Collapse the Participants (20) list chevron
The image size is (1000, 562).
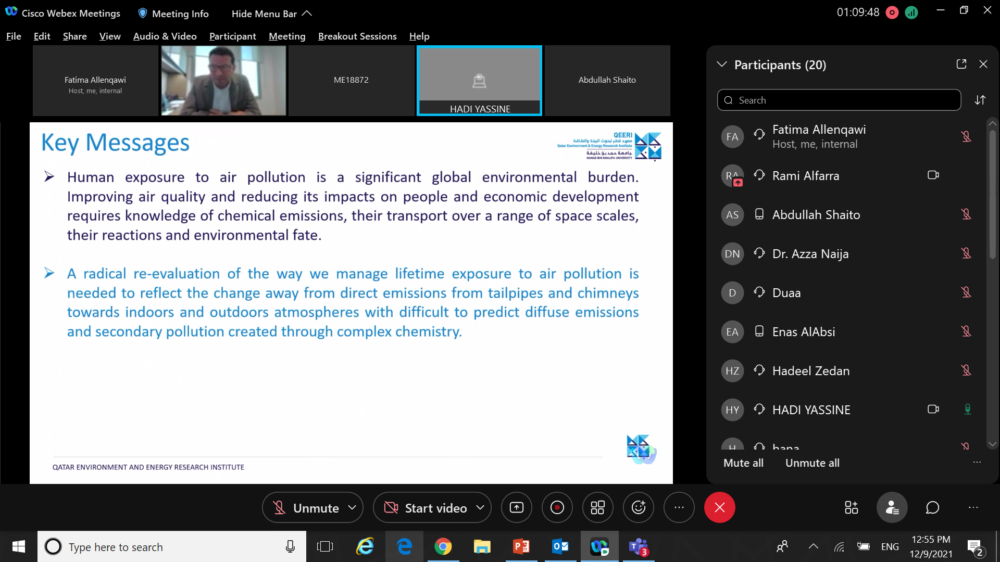[x=721, y=65]
